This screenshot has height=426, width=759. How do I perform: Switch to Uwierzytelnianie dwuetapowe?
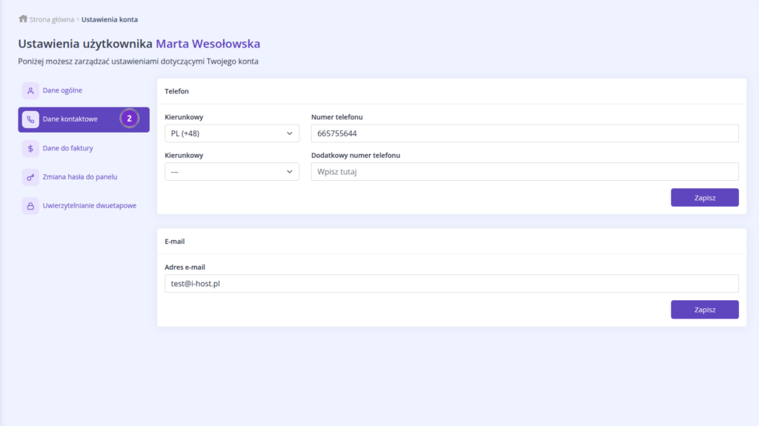[89, 206]
